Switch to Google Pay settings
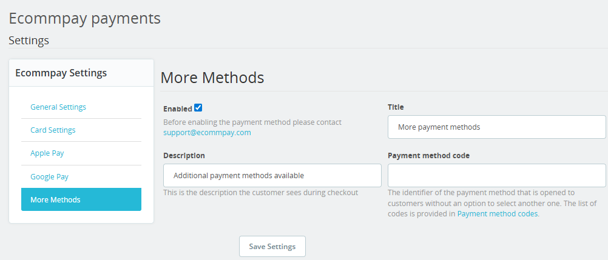Viewport: 608px width, 260px height. click(x=49, y=177)
